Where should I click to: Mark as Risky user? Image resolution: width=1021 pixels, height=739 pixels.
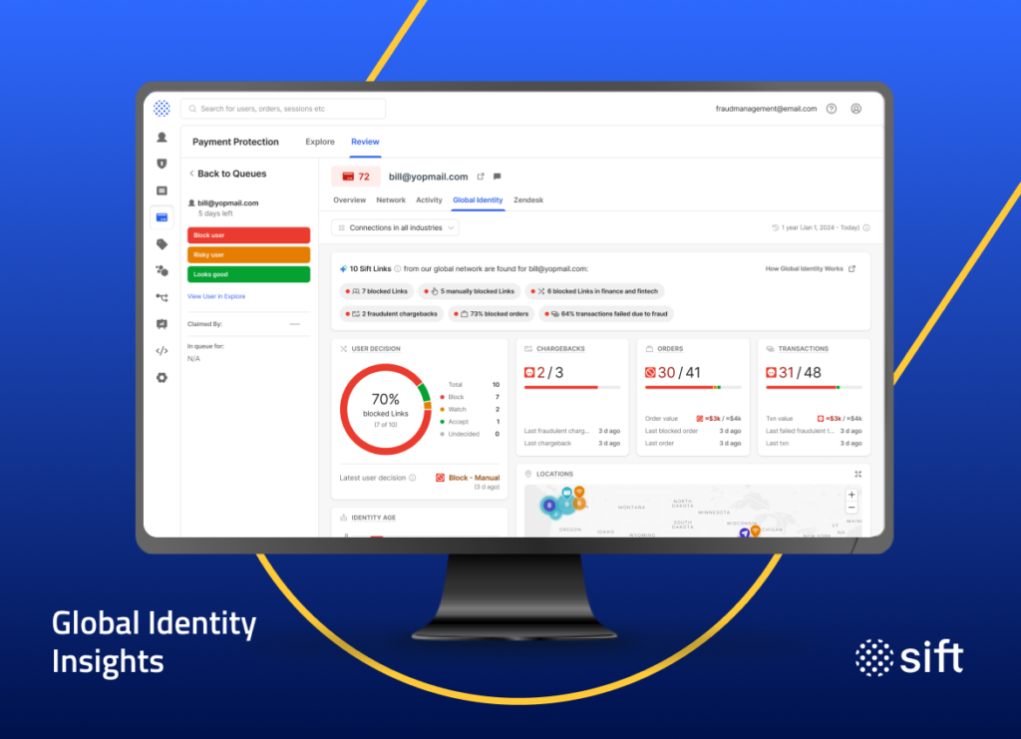click(248, 254)
